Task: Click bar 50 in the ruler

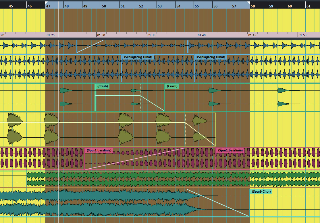Action: pyautogui.click(x=104, y=6)
